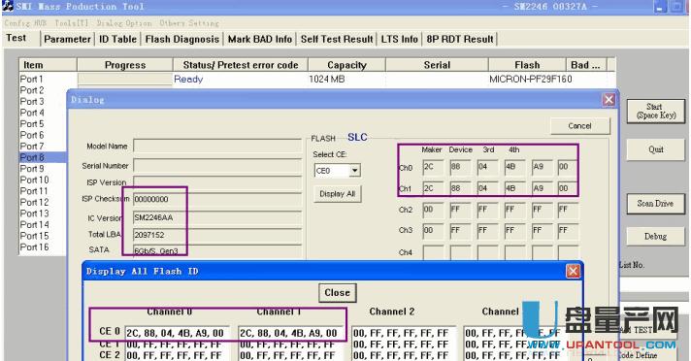Image resolution: width=691 pixels, height=361 pixels.
Task: Open the 8P RDT Result tab
Action: [460, 39]
